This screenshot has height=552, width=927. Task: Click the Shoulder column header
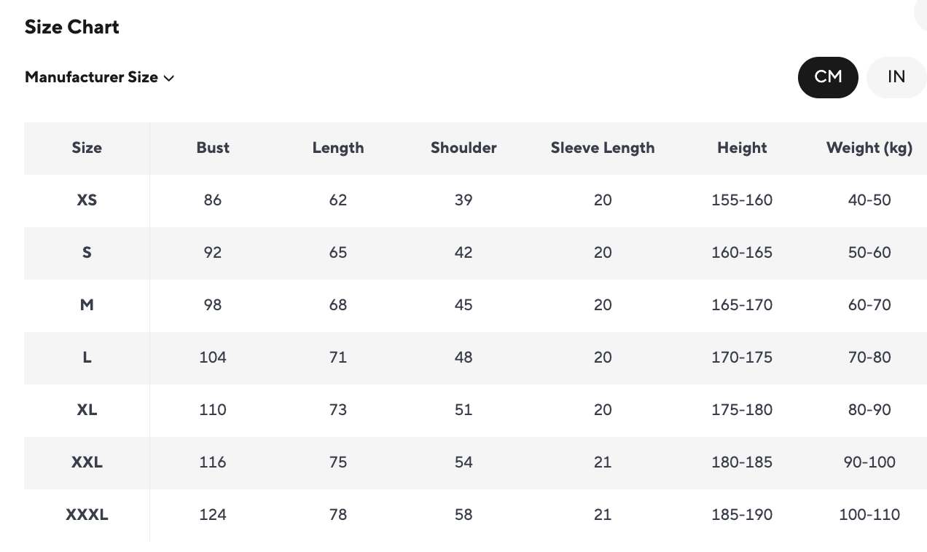pyautogui.click(x=463, y=148)
